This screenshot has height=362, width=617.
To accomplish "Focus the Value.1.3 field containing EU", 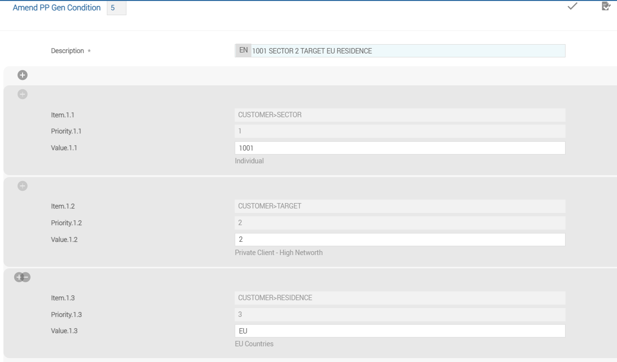I will (400, 331).
